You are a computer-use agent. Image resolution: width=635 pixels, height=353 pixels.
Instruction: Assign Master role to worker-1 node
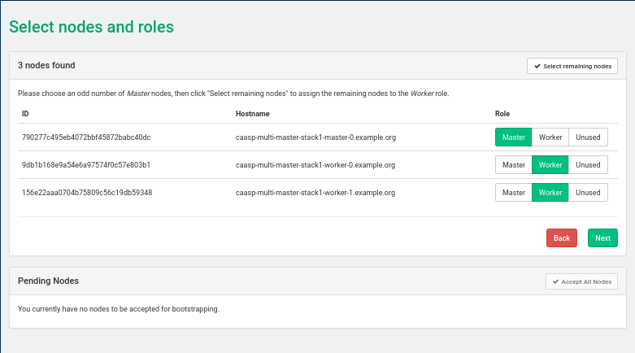[513, 193]
